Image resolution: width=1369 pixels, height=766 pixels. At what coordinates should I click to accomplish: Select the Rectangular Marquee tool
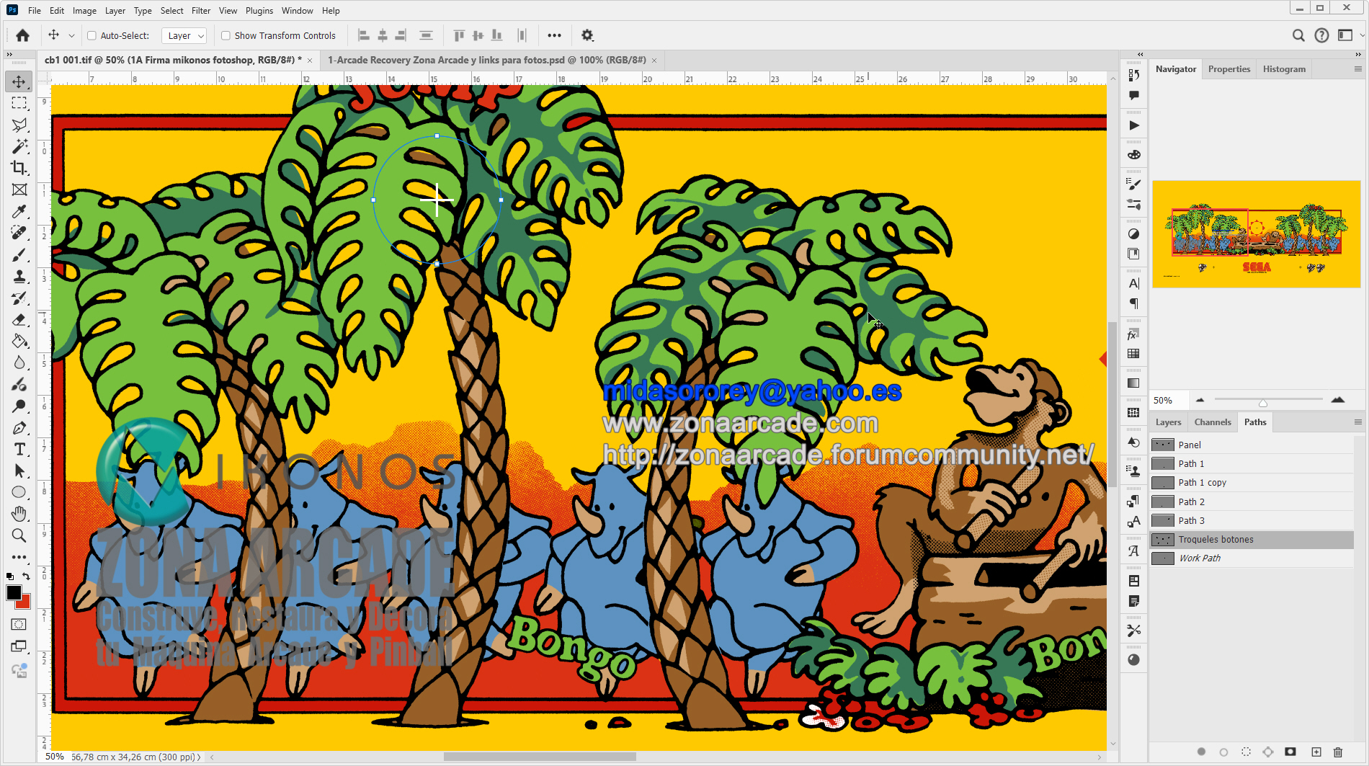(19, 103)
